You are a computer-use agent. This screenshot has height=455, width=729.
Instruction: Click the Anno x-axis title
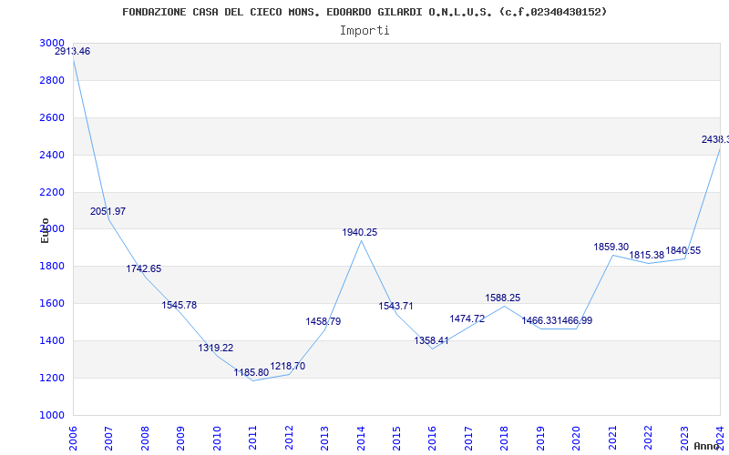point(708,447)
